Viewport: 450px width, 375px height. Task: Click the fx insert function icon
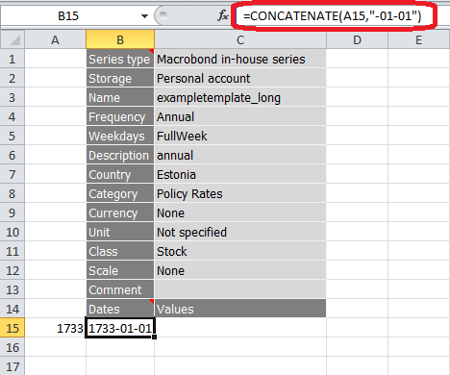point(223,15)
